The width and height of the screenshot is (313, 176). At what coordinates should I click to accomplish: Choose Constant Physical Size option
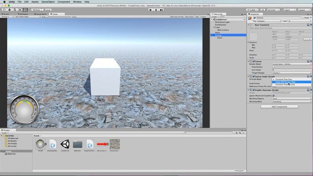[291, 85]
